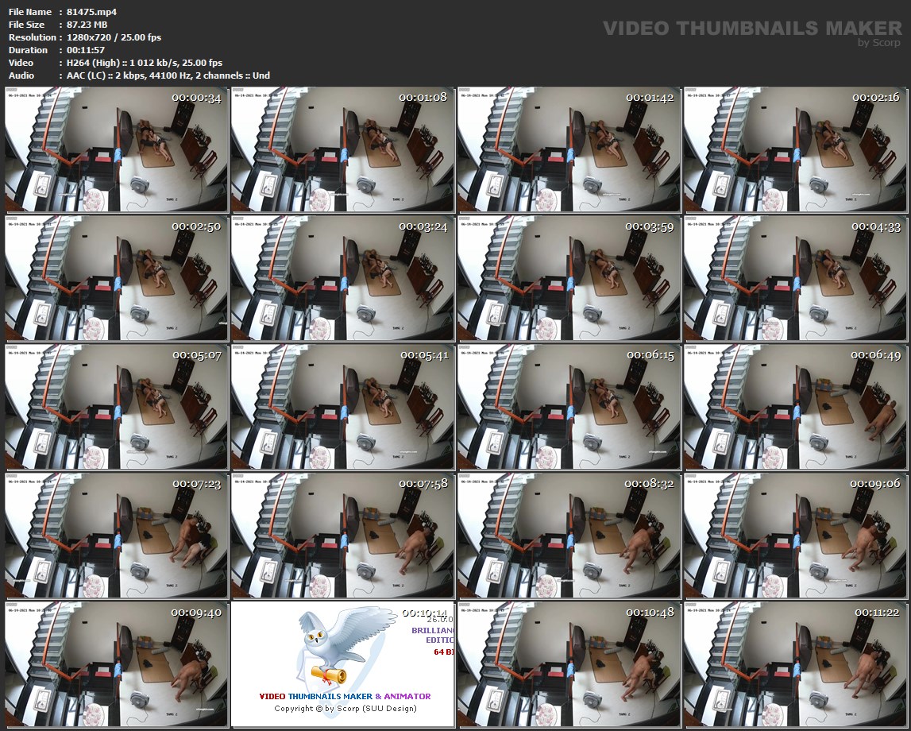Click the file name 81475.mp4
The width and height of the screenshot is (911, 731).
tap(92, 12)
